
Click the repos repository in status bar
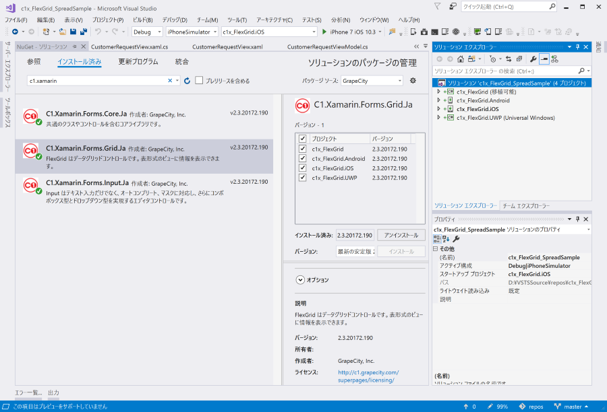531,407
